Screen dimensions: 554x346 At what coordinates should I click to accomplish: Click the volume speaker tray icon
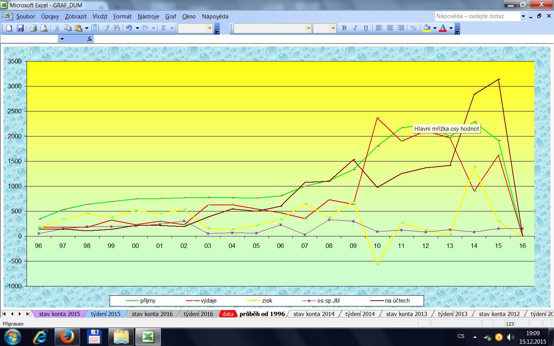pos(511,337)
